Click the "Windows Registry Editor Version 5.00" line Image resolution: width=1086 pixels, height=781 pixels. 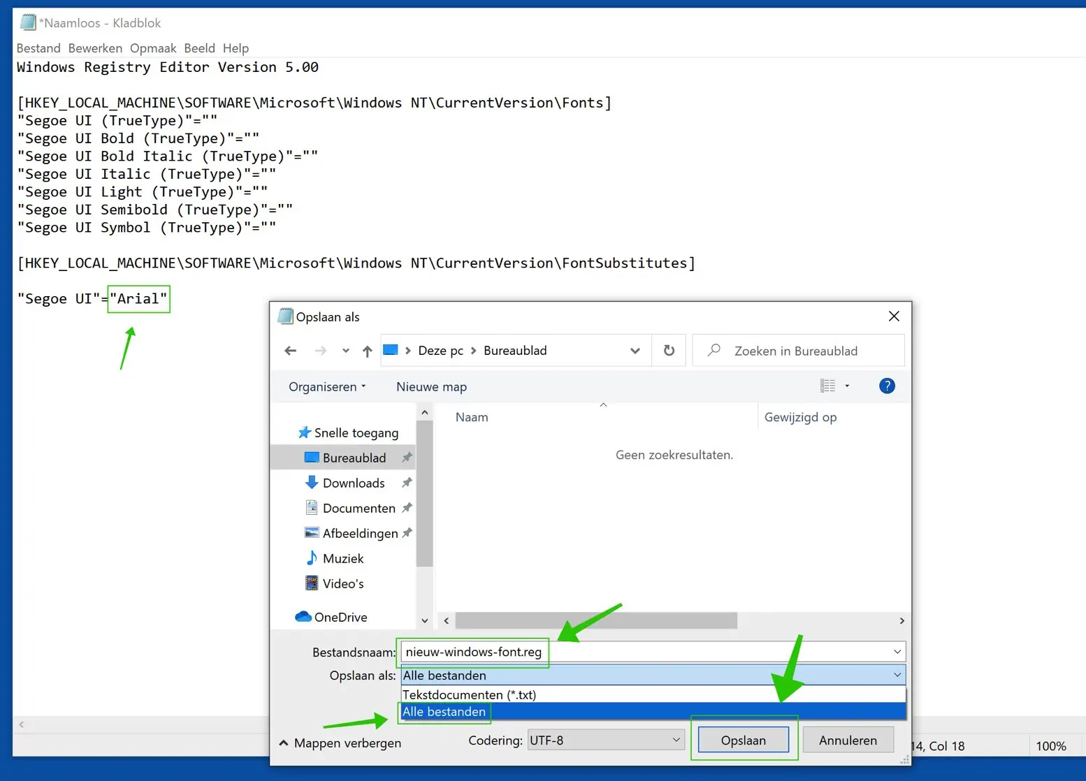coord(168,67)
